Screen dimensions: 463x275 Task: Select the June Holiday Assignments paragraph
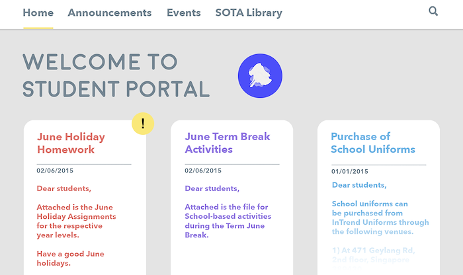pos(76,221)
